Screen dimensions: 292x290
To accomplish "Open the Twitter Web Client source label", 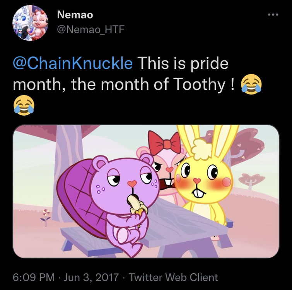I will 173,277.
